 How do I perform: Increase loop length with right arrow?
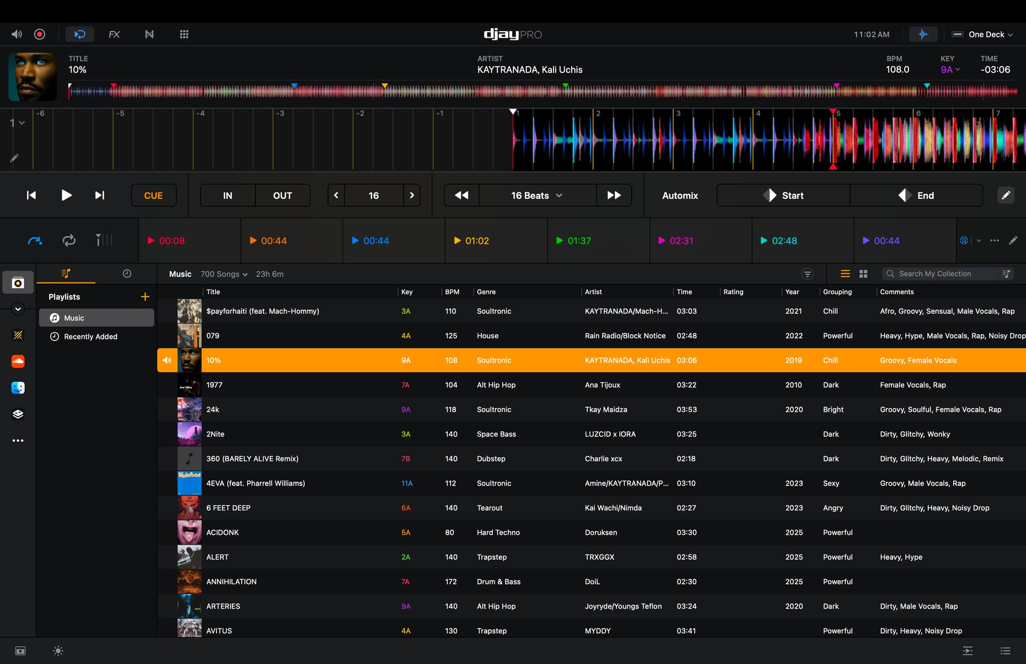point(411,196)
